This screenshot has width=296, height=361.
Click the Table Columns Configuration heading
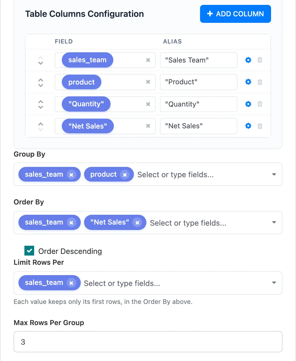(85, 14)
